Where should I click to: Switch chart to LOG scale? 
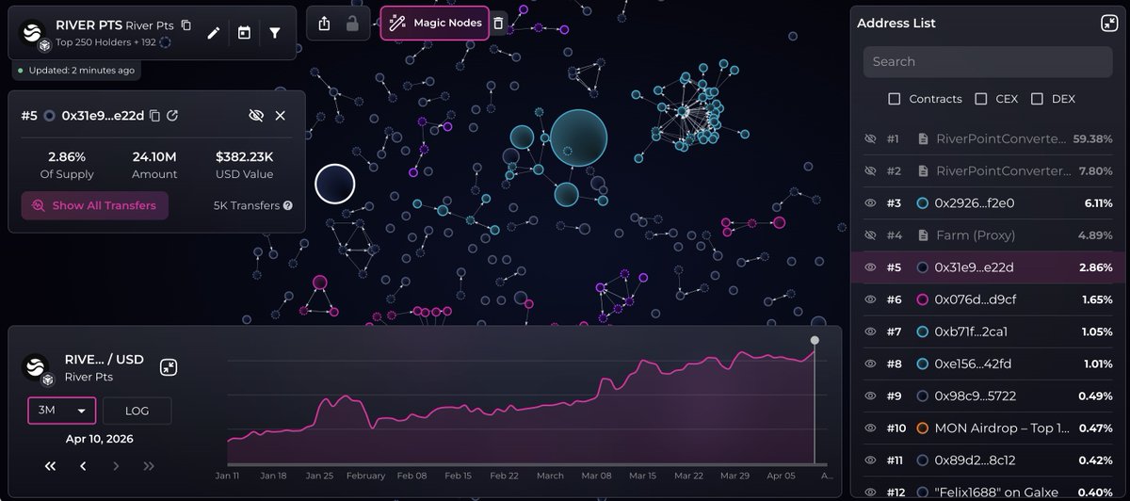point(137,411)
